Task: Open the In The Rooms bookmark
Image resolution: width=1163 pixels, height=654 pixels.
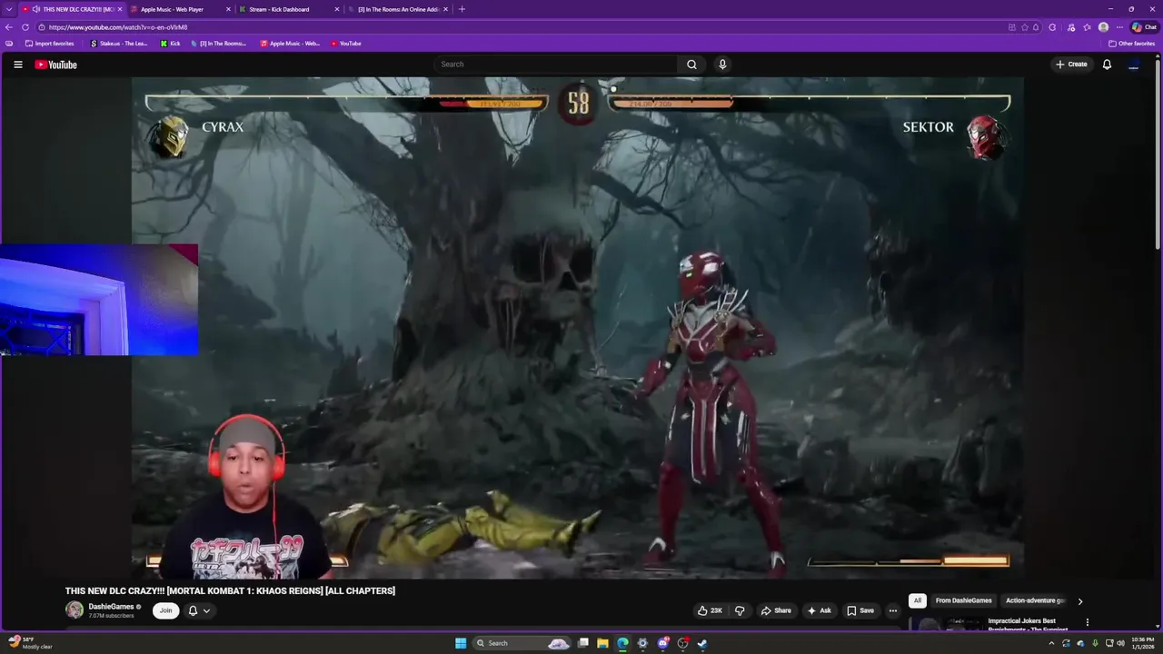Action: [218, 44]
